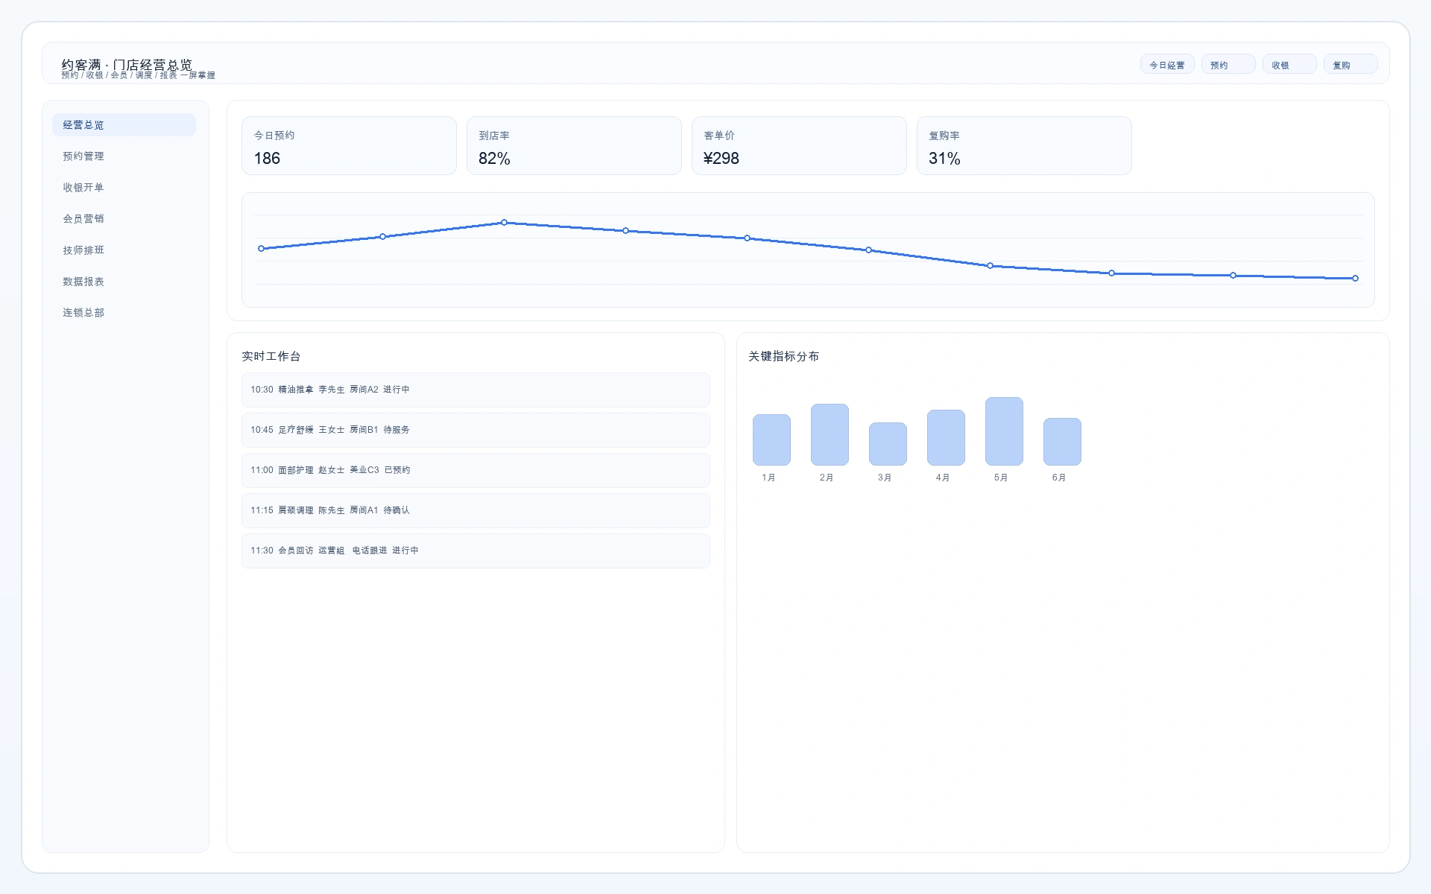
Task: Click the 到店率 82% stat card
Action: [573, 146]
